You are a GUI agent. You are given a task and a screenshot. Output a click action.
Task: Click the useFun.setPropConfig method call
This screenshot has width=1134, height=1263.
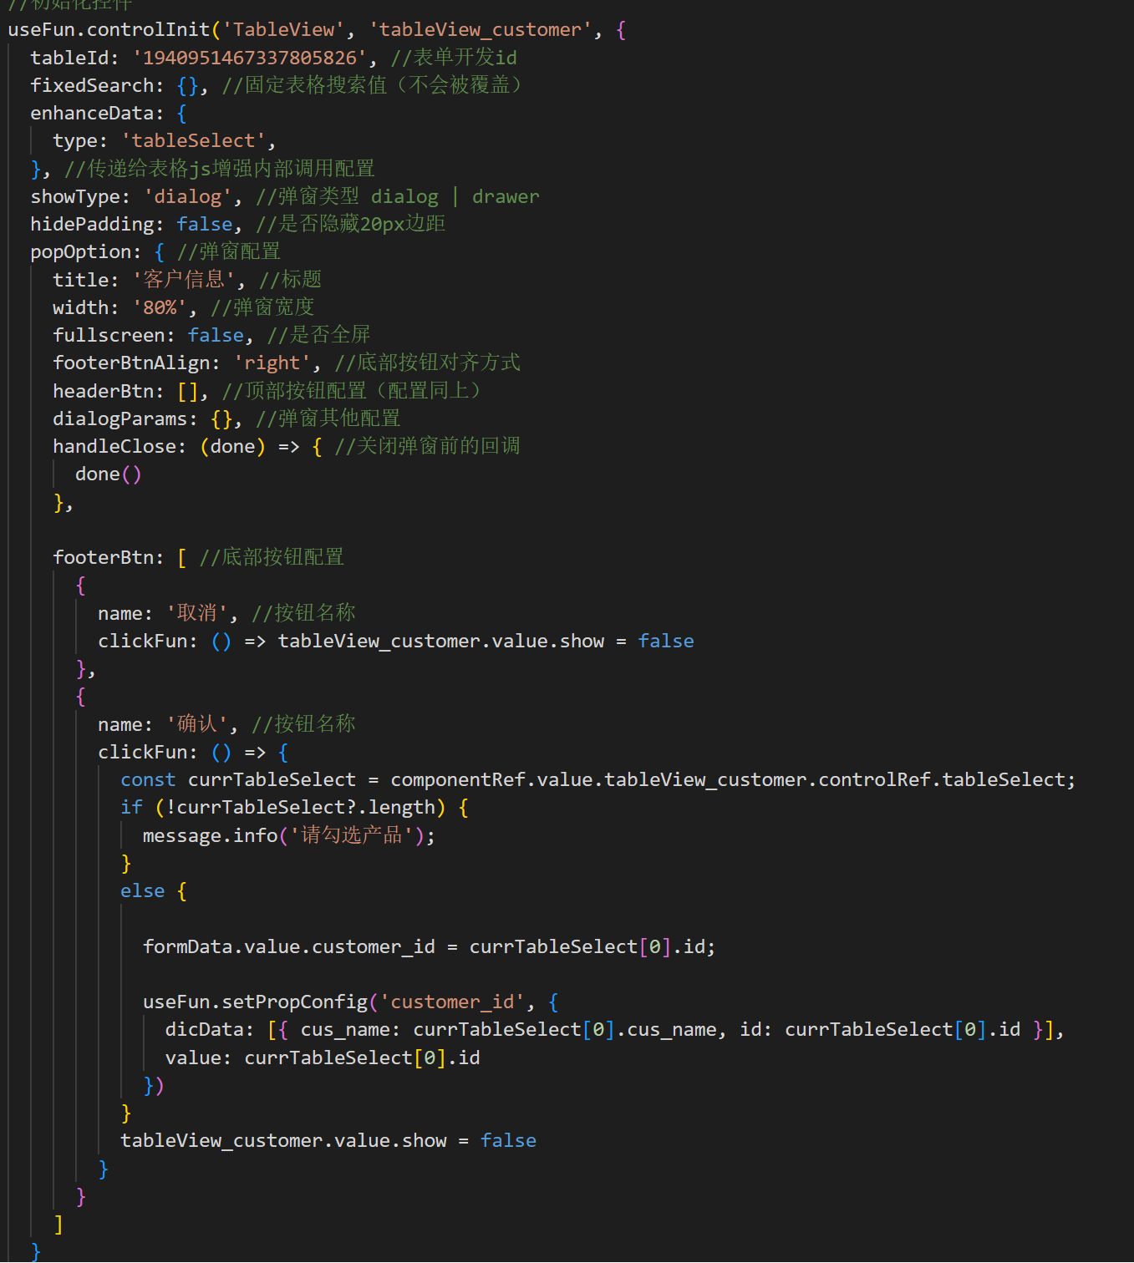[255, 1002]
